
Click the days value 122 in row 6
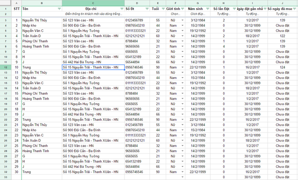click(x=283, y=36)
